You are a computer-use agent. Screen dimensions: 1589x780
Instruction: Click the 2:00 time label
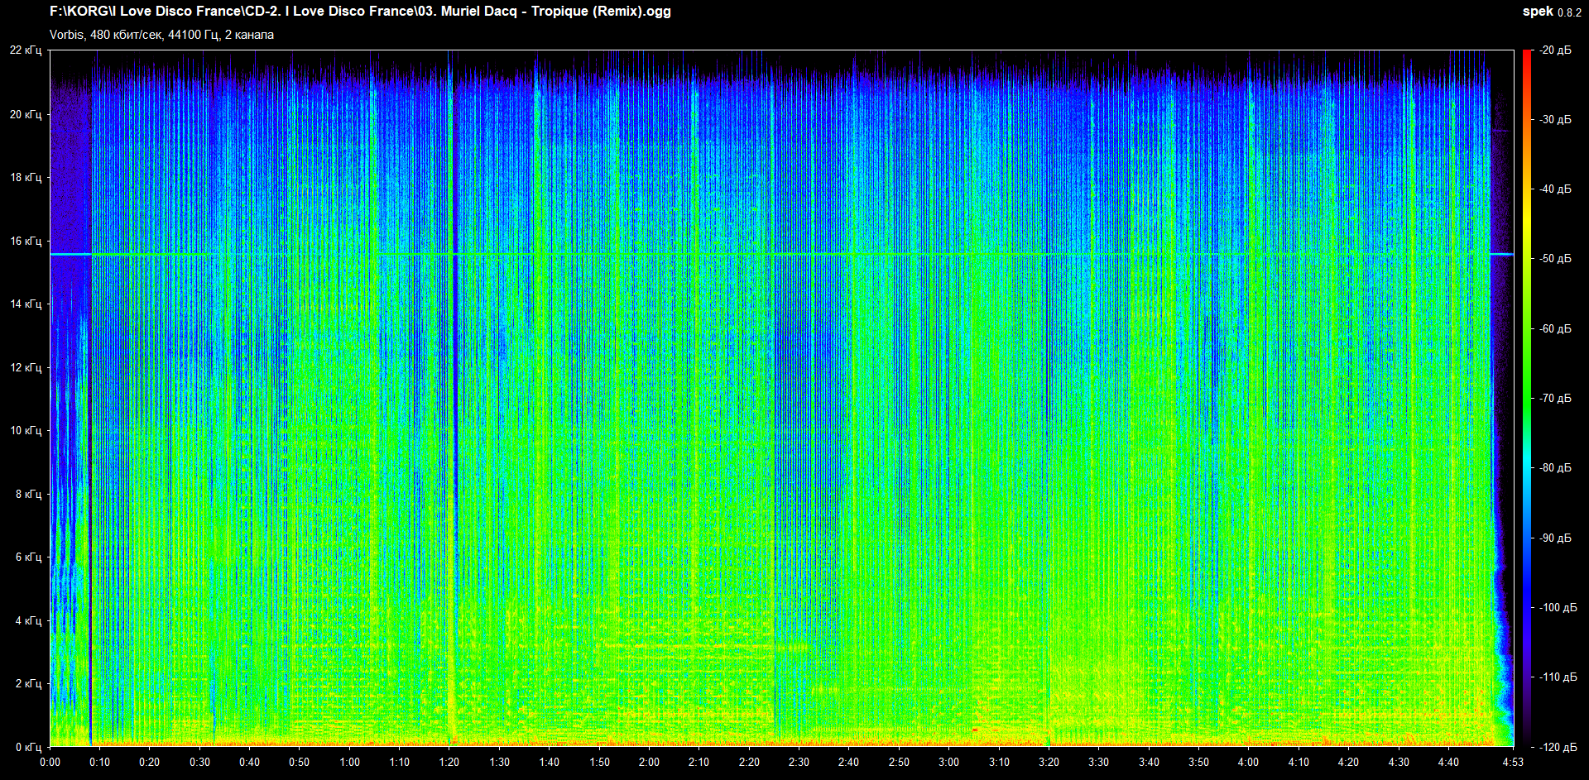tap(649, 762)
